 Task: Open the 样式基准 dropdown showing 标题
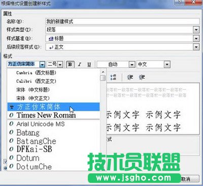(196, 39)
